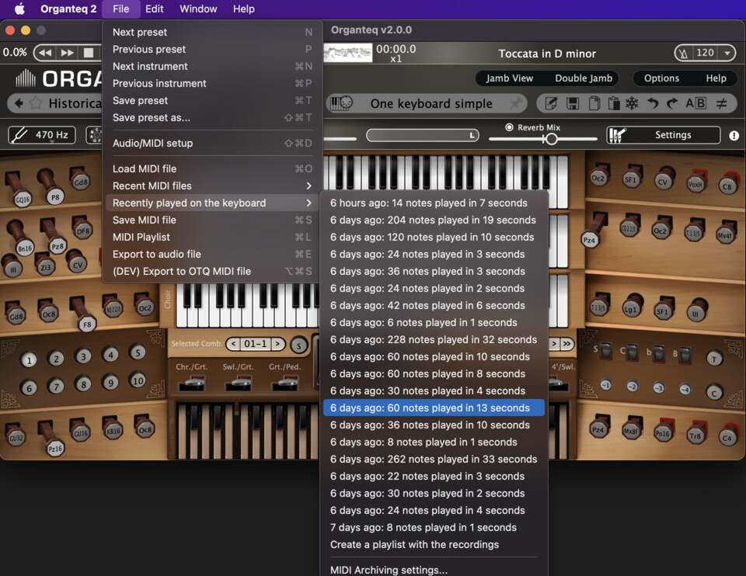Select the 6 hours ago recording
Screen dimensions: 746x576
click(434, 203)
